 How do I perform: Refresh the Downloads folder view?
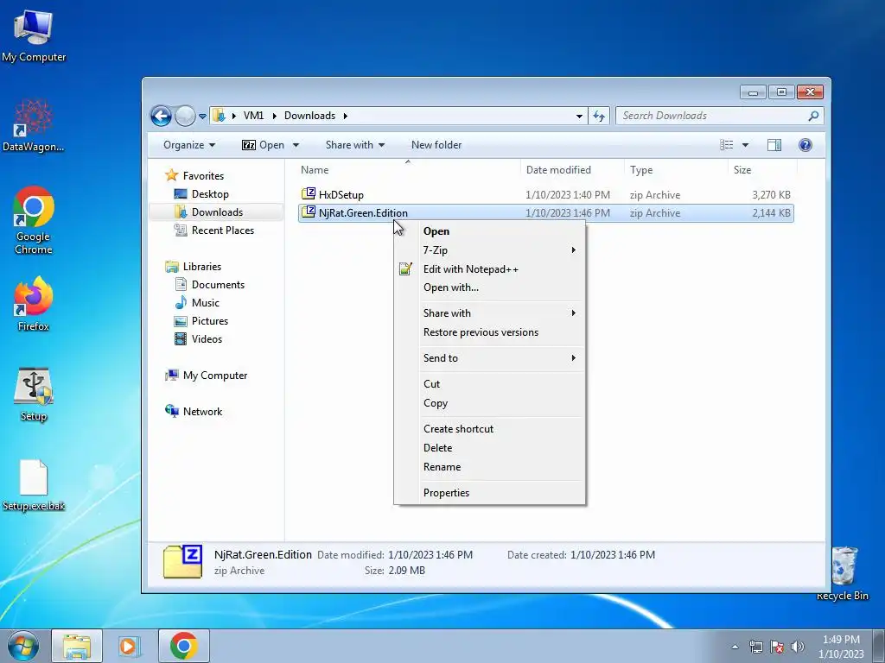pos(599,117)
